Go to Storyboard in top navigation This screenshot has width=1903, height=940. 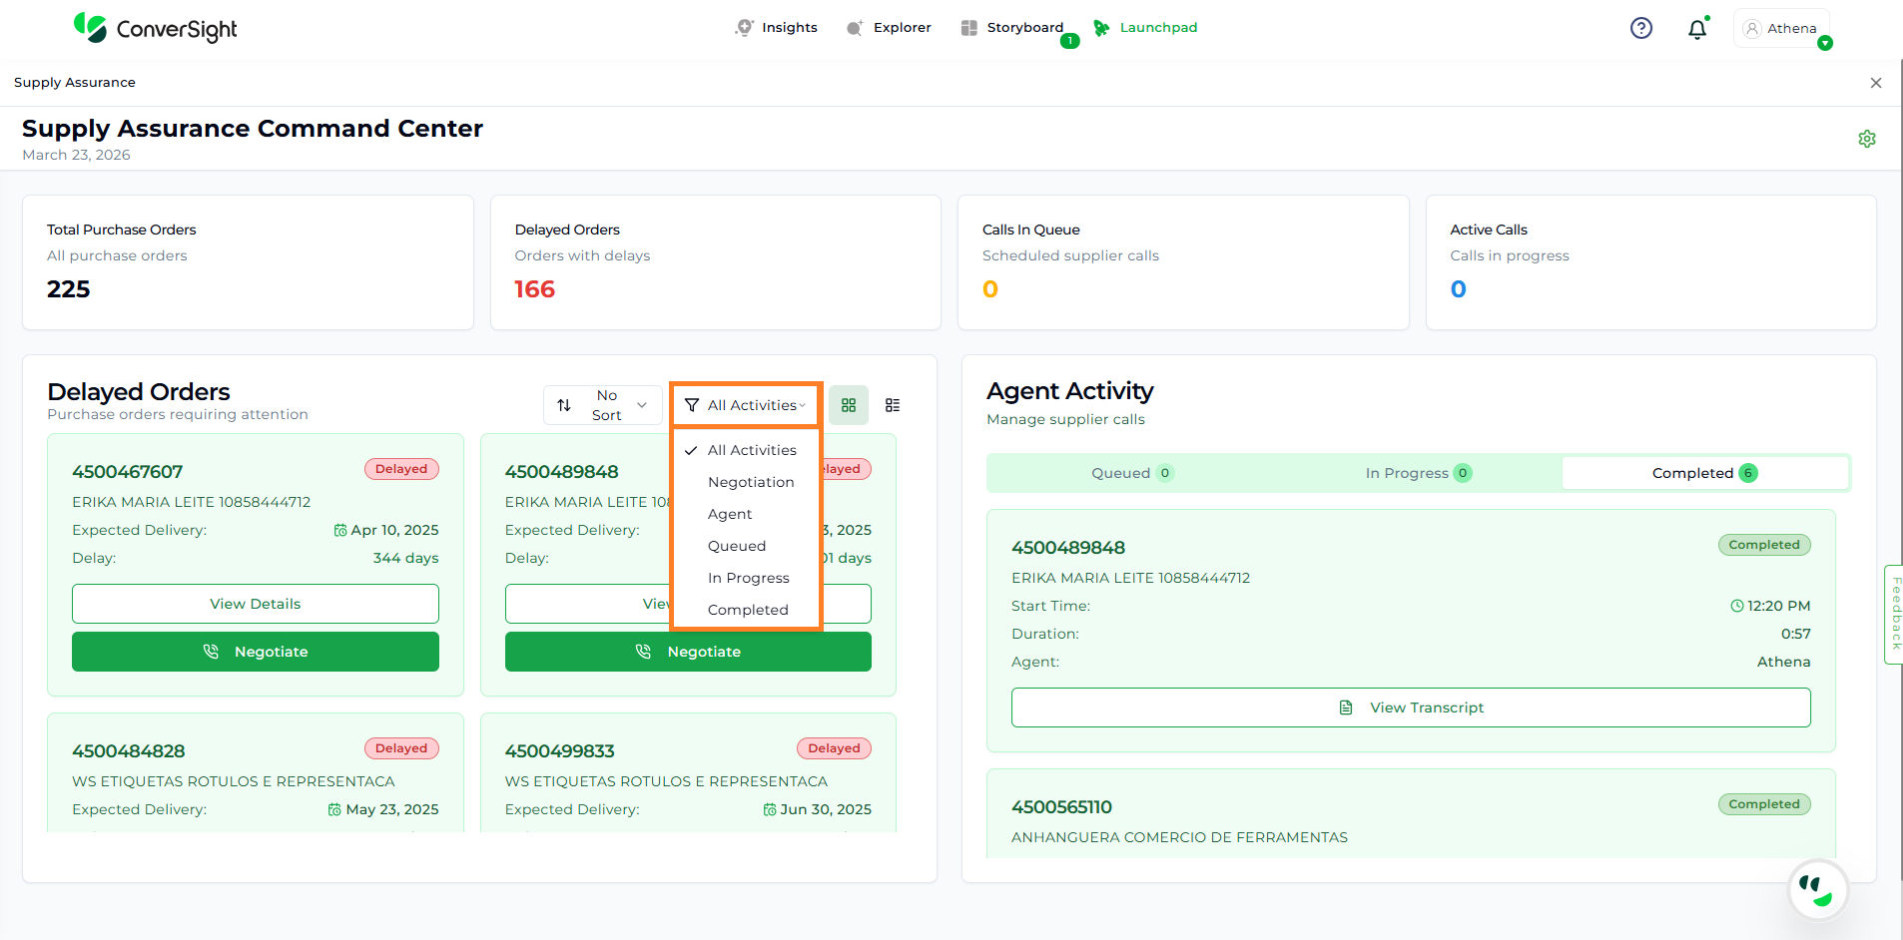pos(1013,28)
